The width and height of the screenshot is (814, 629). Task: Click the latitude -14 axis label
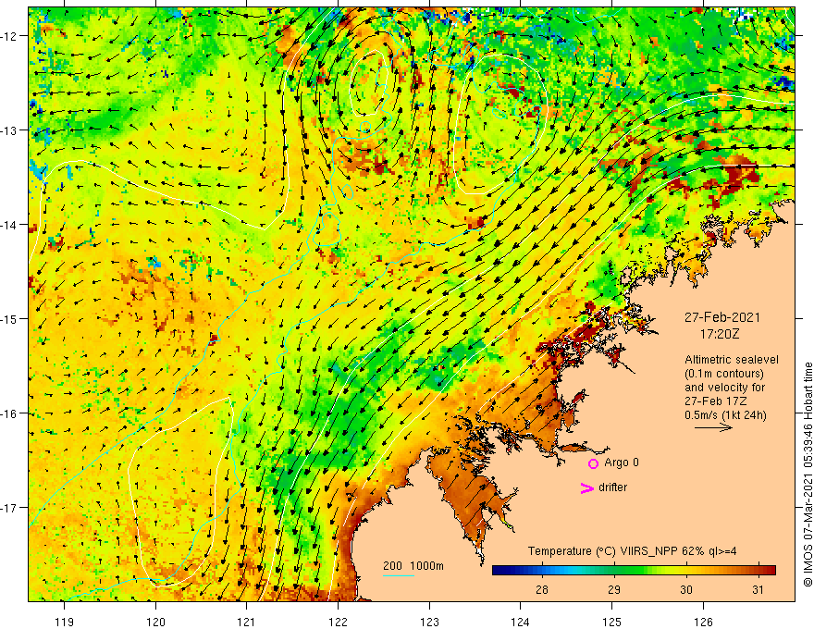pyautogui.click(x=9, y=225)
